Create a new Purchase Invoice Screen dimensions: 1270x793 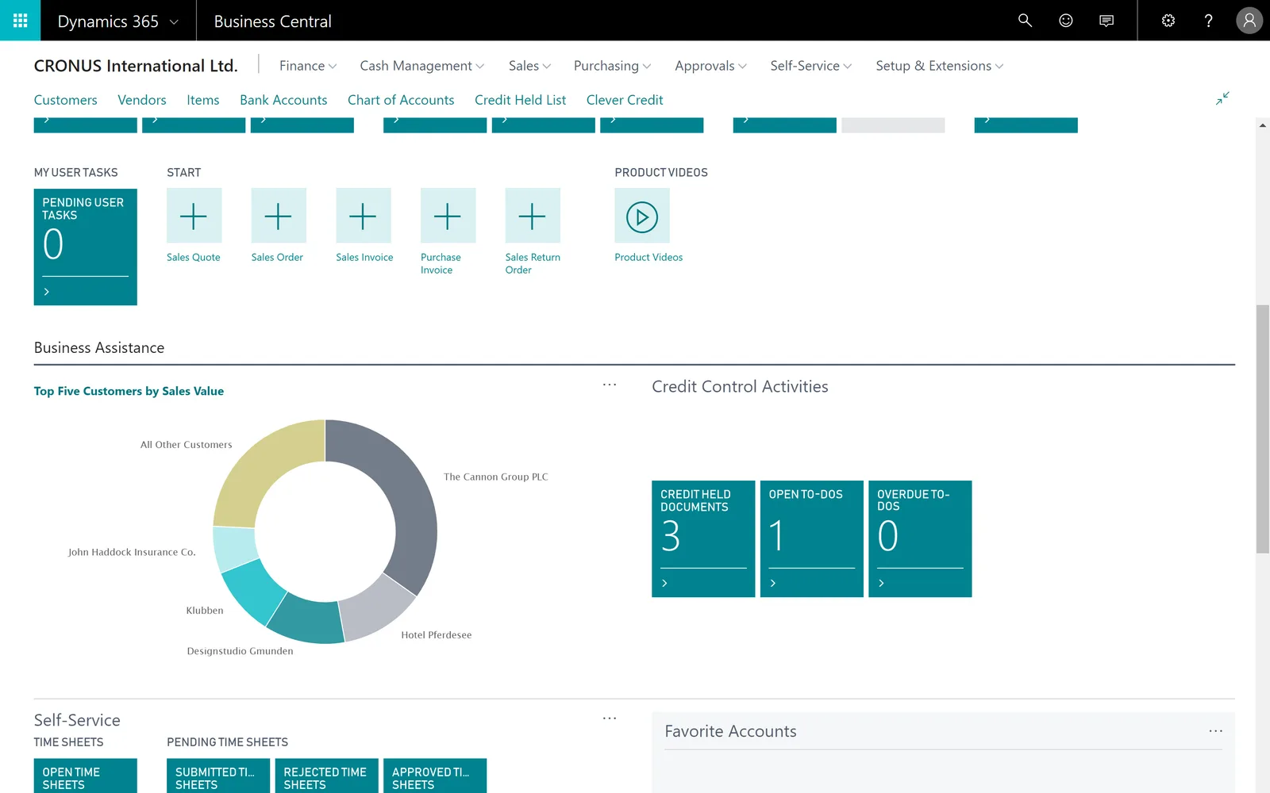tap(448, 216)
